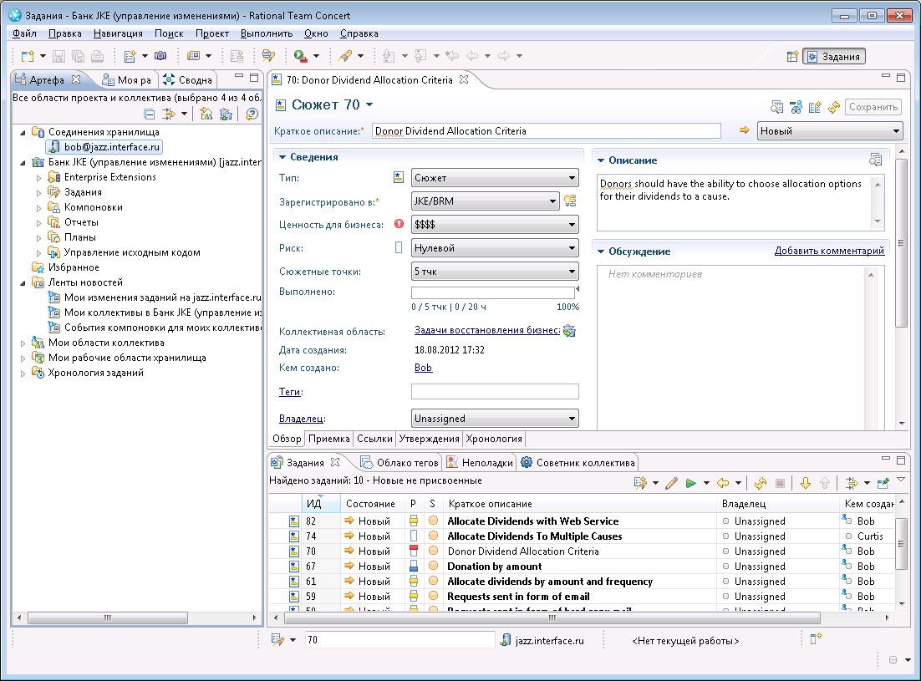Click the new work item toolbar icon
This screenshot has width=921, height=681.
130,56
